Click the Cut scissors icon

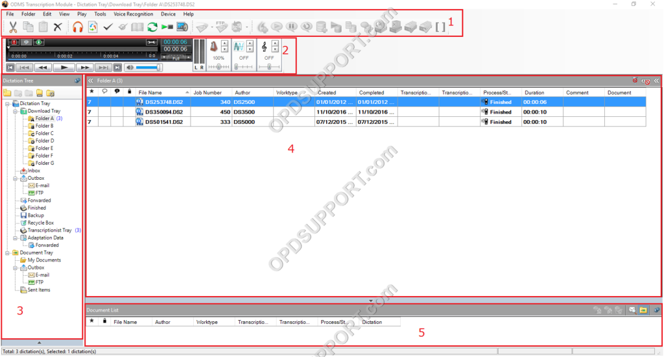(x=13, y=27)
